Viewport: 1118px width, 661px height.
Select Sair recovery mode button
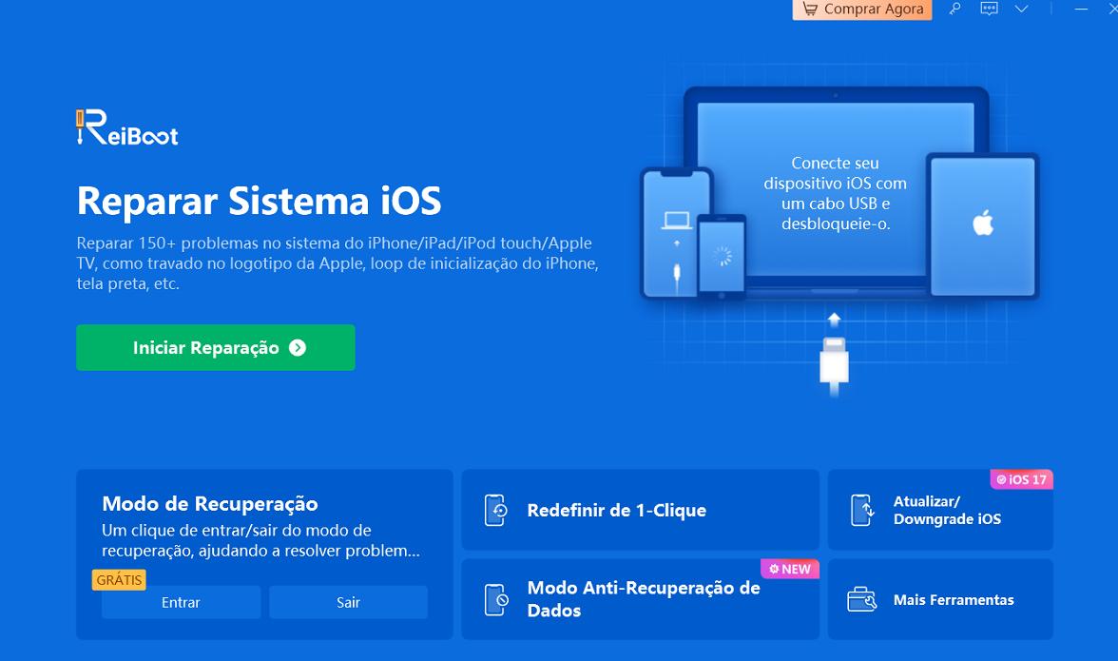tap(348, 603)
